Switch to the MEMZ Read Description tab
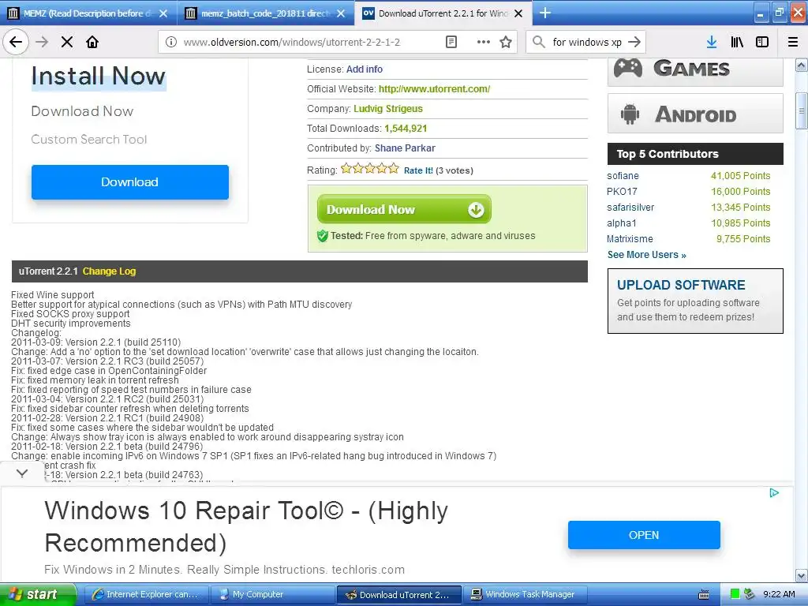The image size is (808, 606). click(88, 13)
